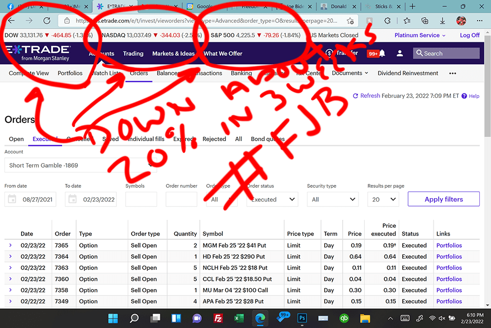The image size is (491, 328).
Task: Click the browser back arrow
Action: tap(12, 21)
